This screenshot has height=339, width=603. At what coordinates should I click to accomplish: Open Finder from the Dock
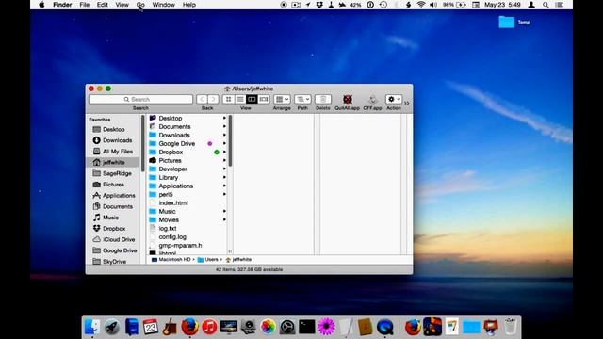tap(92, 327)
